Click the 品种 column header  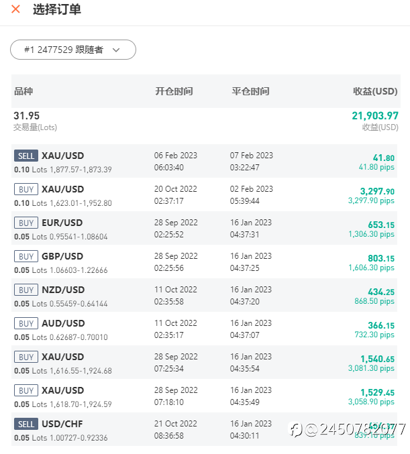(x=23, y=91)
